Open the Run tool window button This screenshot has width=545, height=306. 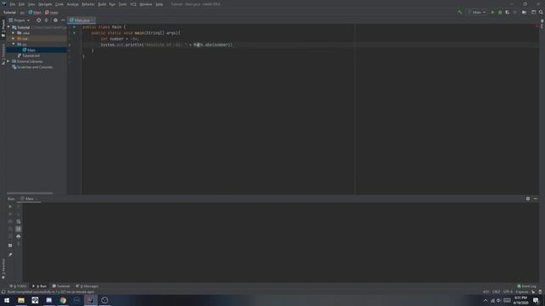(40, 286)
